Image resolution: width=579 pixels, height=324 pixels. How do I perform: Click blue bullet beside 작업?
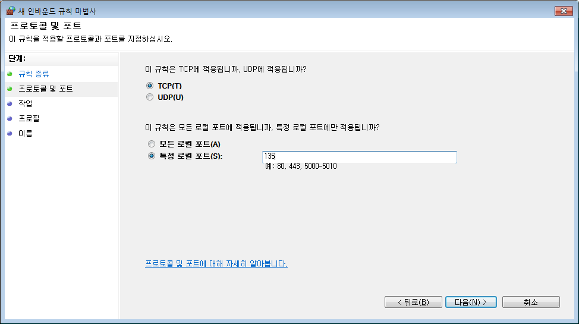(x=10, y=103)
